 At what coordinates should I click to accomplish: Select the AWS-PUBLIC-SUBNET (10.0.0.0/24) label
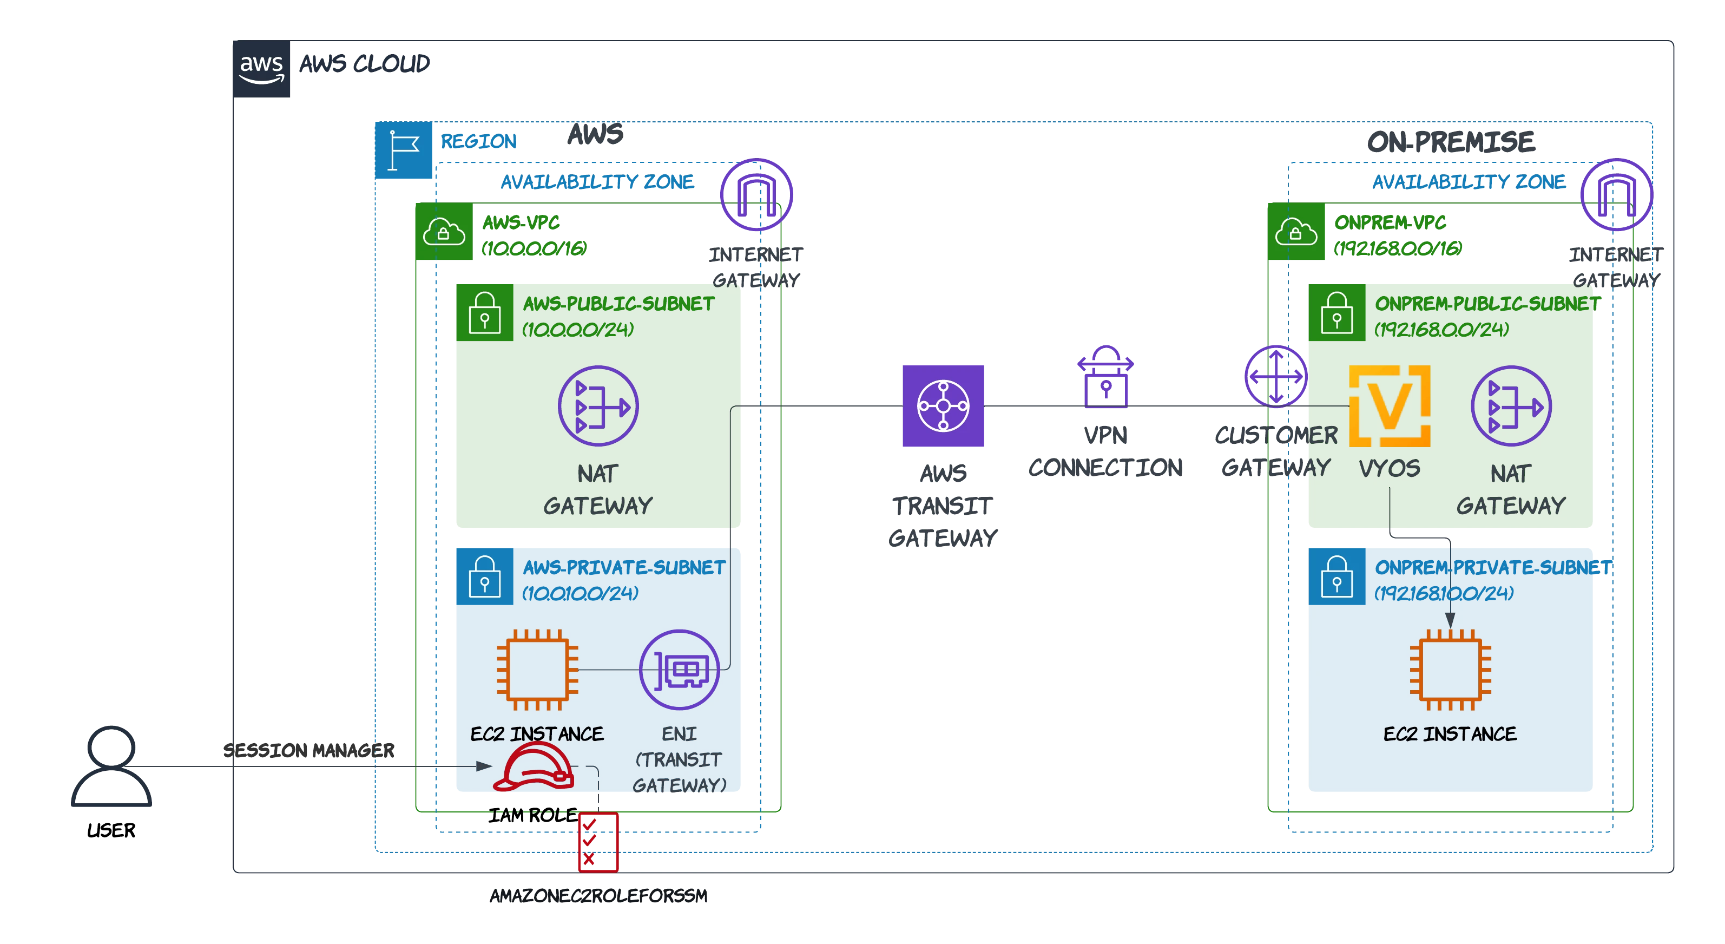618,316
